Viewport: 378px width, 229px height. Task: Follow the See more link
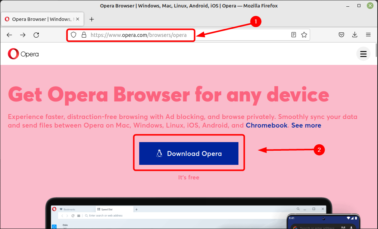306,125
